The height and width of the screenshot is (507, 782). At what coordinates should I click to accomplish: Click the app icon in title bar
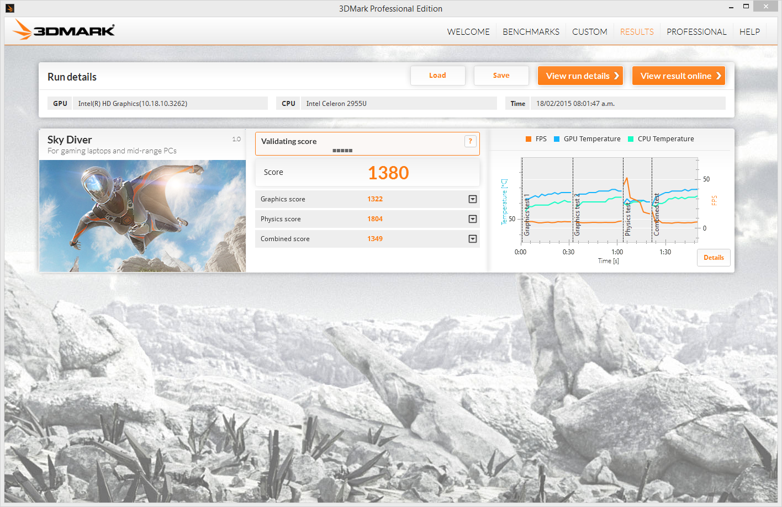point(9,8)
